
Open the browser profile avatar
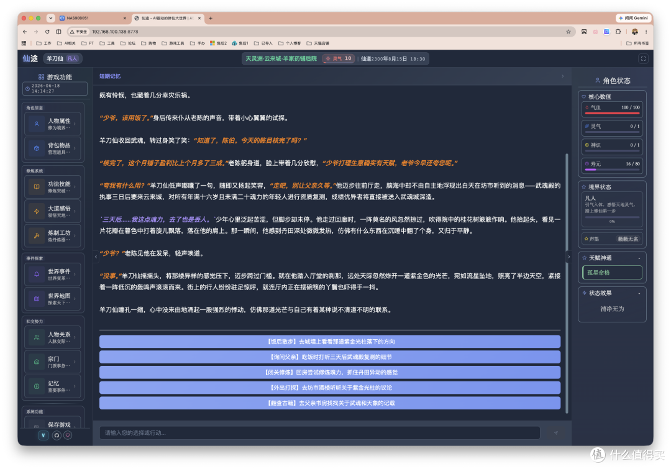tap(634, 32)
